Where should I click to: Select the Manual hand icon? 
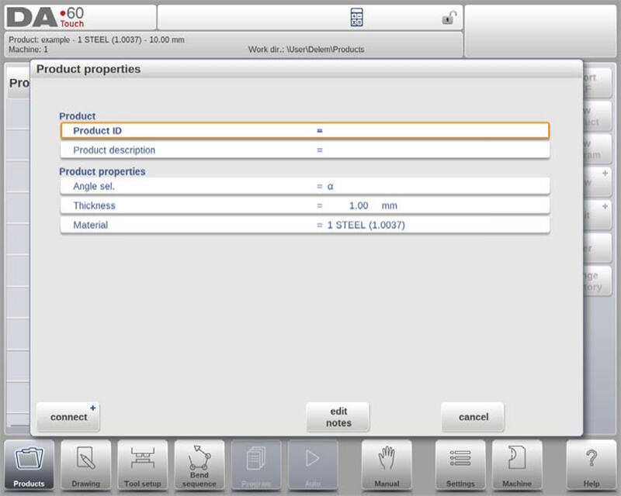click(387, 465)
